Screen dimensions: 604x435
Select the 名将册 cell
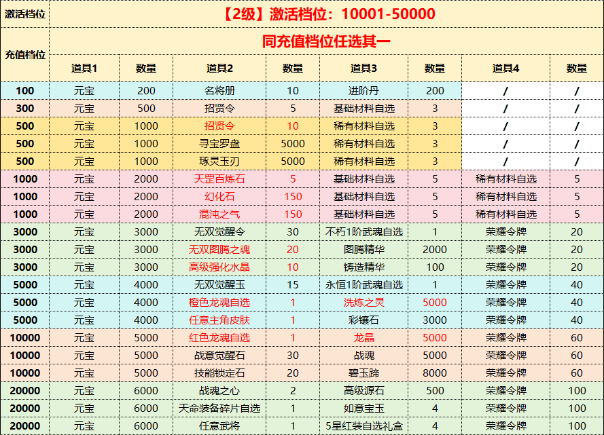point(219,91)
